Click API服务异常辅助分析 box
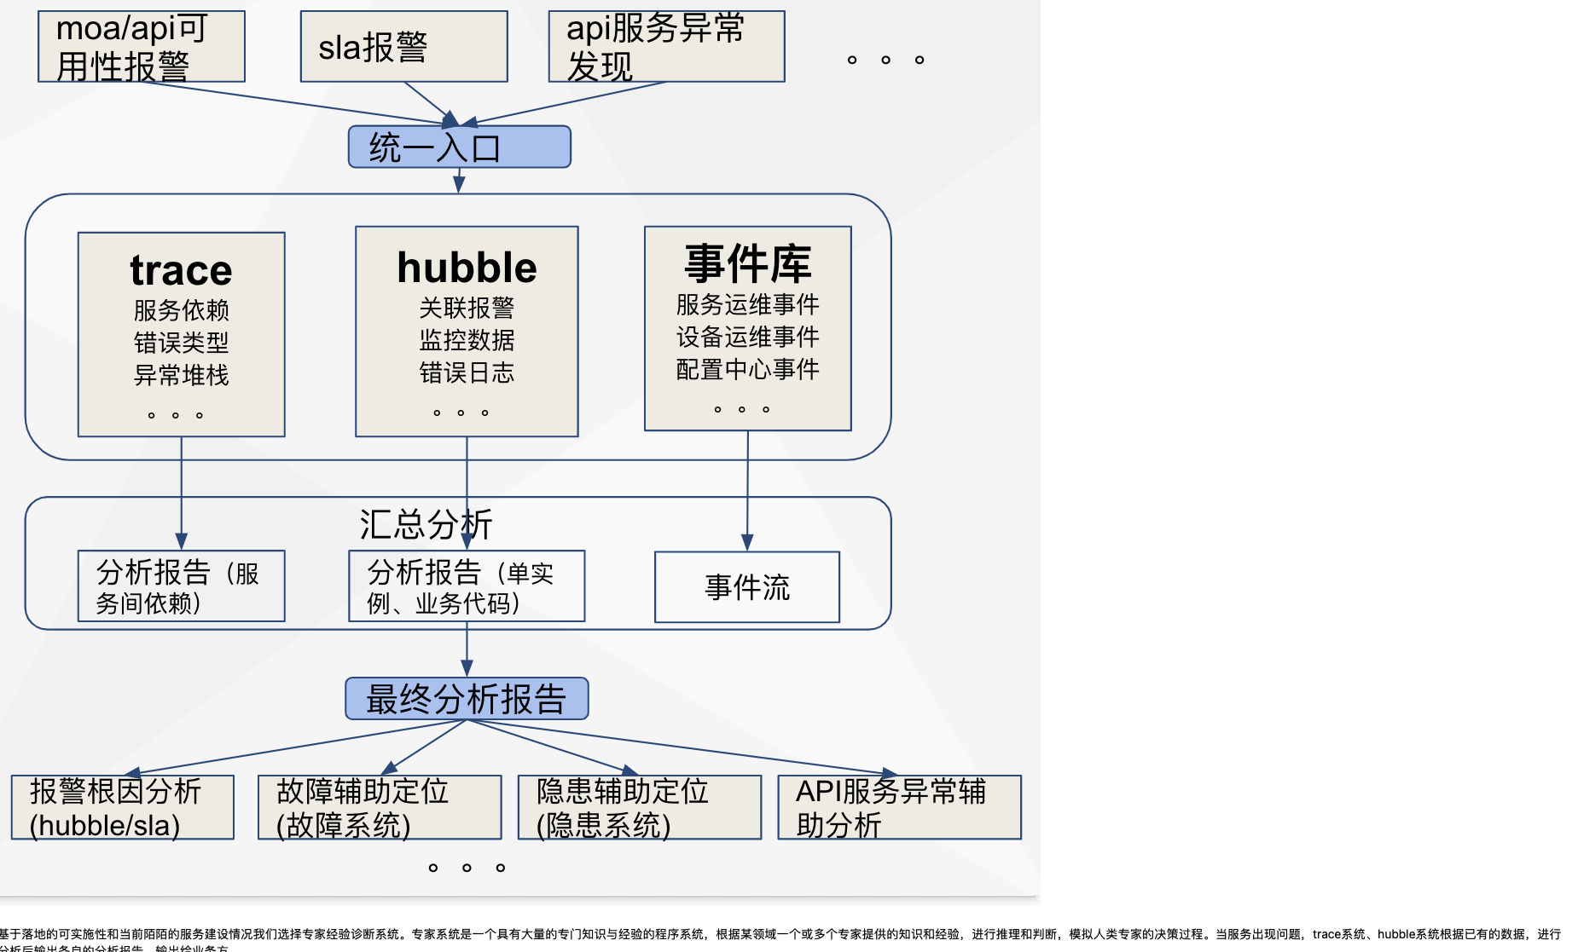The image size is (1578, 952). pyautogui.click(x=900, y=807)
